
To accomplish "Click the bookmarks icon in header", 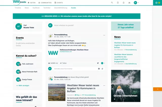I will [x=118, y=3].
